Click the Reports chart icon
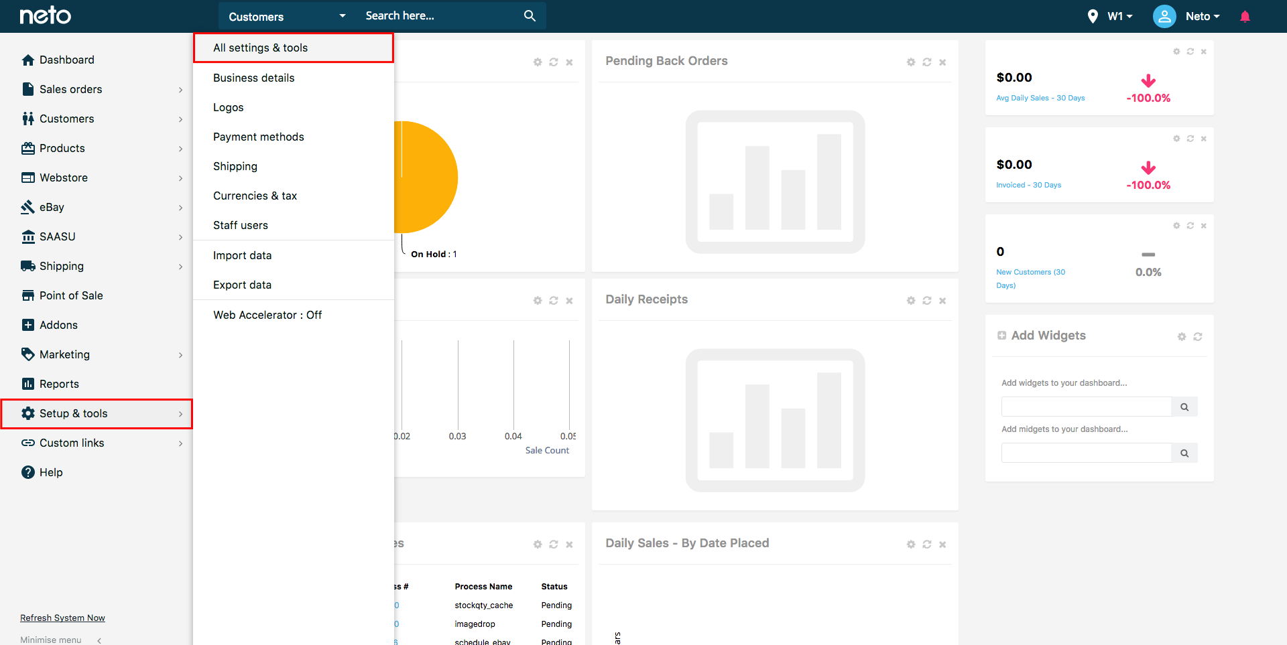 coord(28,384)
